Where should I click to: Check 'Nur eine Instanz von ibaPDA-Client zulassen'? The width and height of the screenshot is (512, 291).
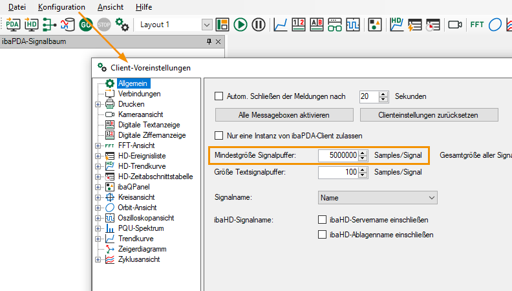coord(219,136)
